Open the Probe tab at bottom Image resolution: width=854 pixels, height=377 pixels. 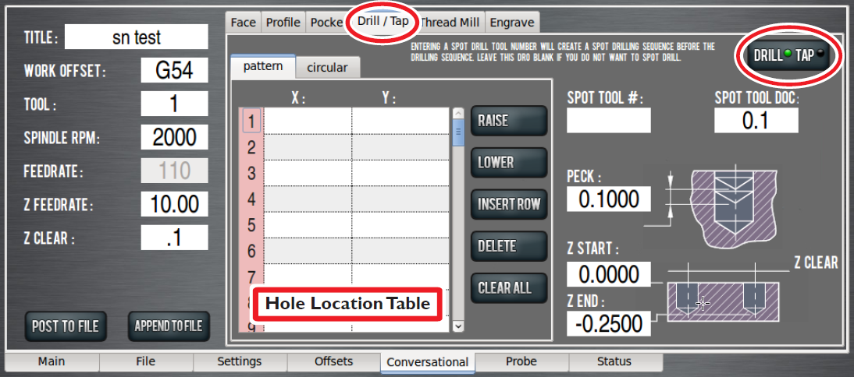(x=521, y=361)
